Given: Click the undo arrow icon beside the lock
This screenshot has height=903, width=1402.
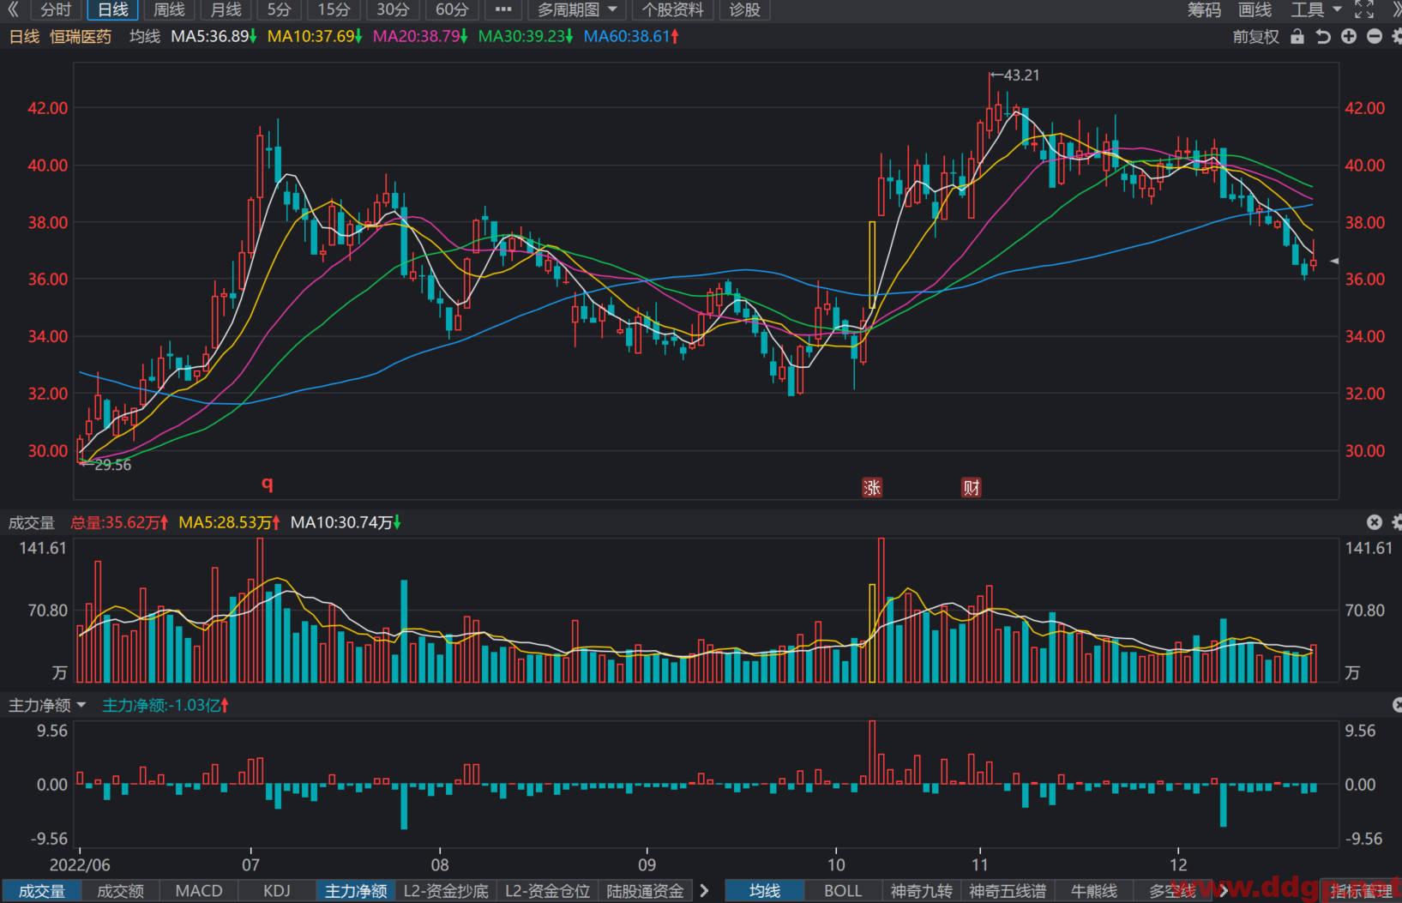Looking at the screenshot, I should pyautogui.click(x=1323, y=36).
